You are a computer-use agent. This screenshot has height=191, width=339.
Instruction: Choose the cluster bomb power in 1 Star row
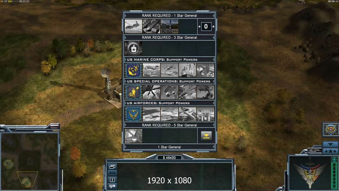pyautogui.click(x=151, y=26)
